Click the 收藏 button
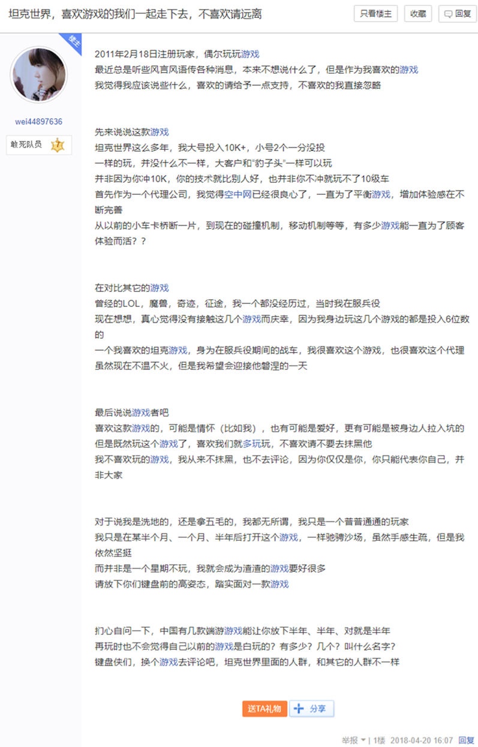478x747 pixels. 418,14
